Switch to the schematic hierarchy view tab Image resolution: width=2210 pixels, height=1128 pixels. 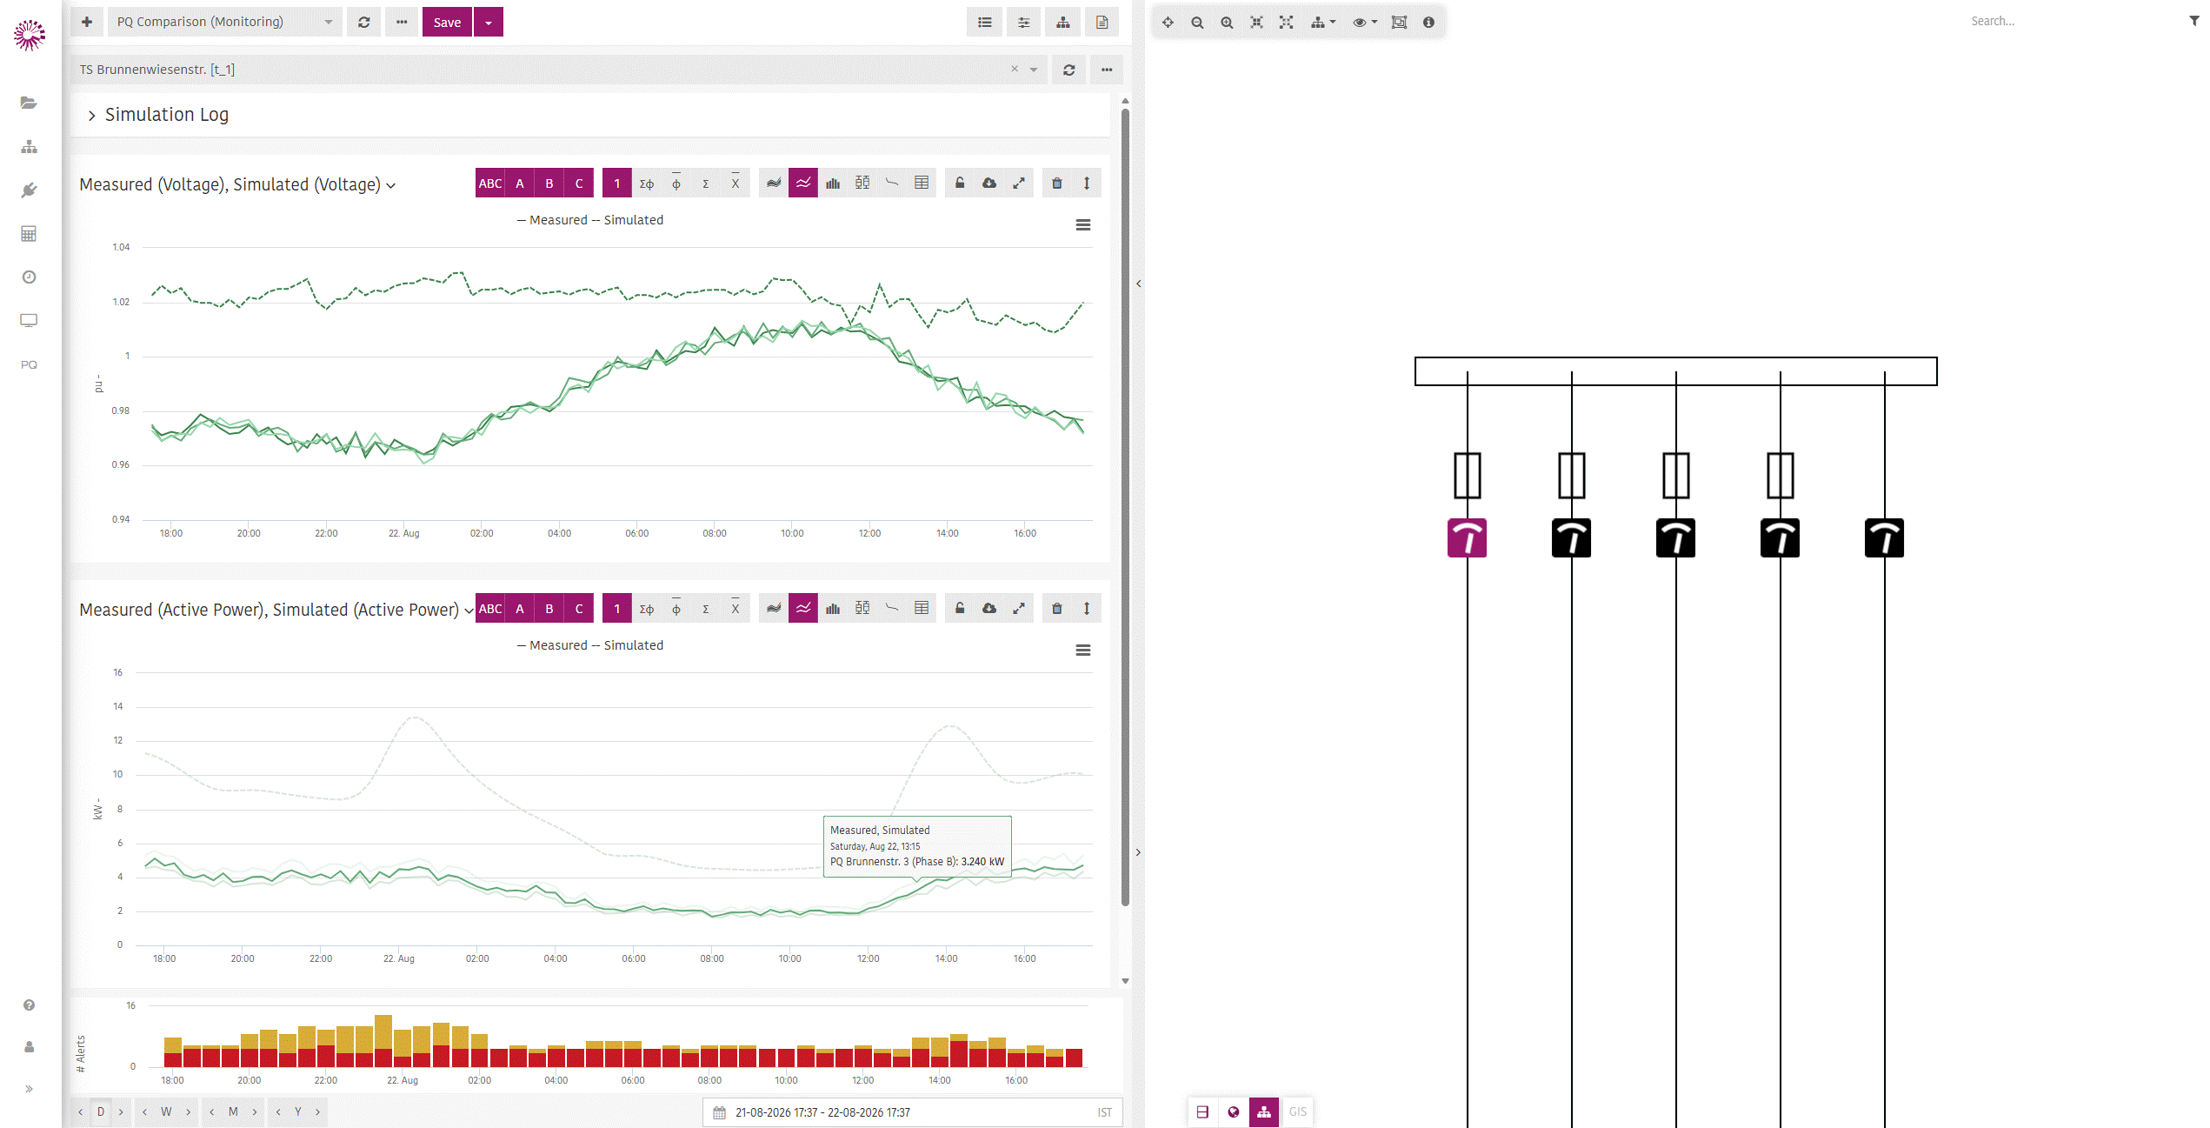pyautogui.click(x=1264, y=1111)
